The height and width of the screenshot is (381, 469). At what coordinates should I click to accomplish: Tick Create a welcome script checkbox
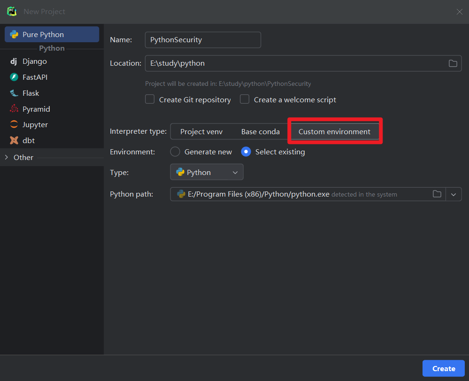(x=245, y=99)
